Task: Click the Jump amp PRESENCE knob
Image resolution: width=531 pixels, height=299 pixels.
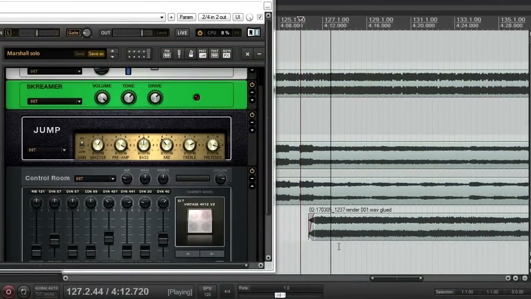Action: (212, 145)
